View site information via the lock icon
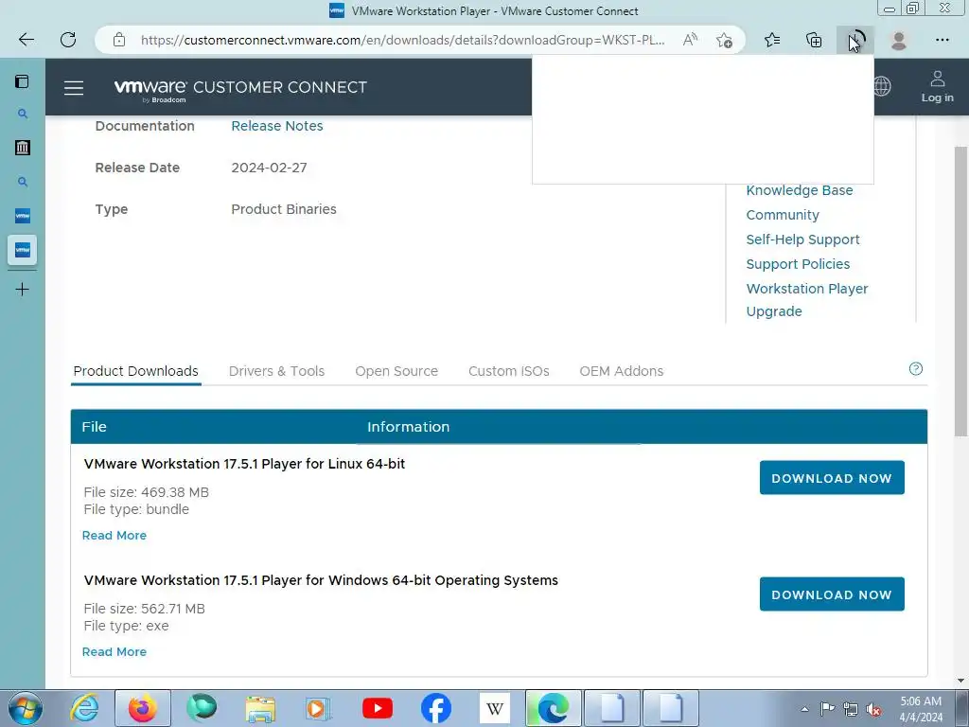The width and height of the screenshot is (969, 727). coord(119,40)
